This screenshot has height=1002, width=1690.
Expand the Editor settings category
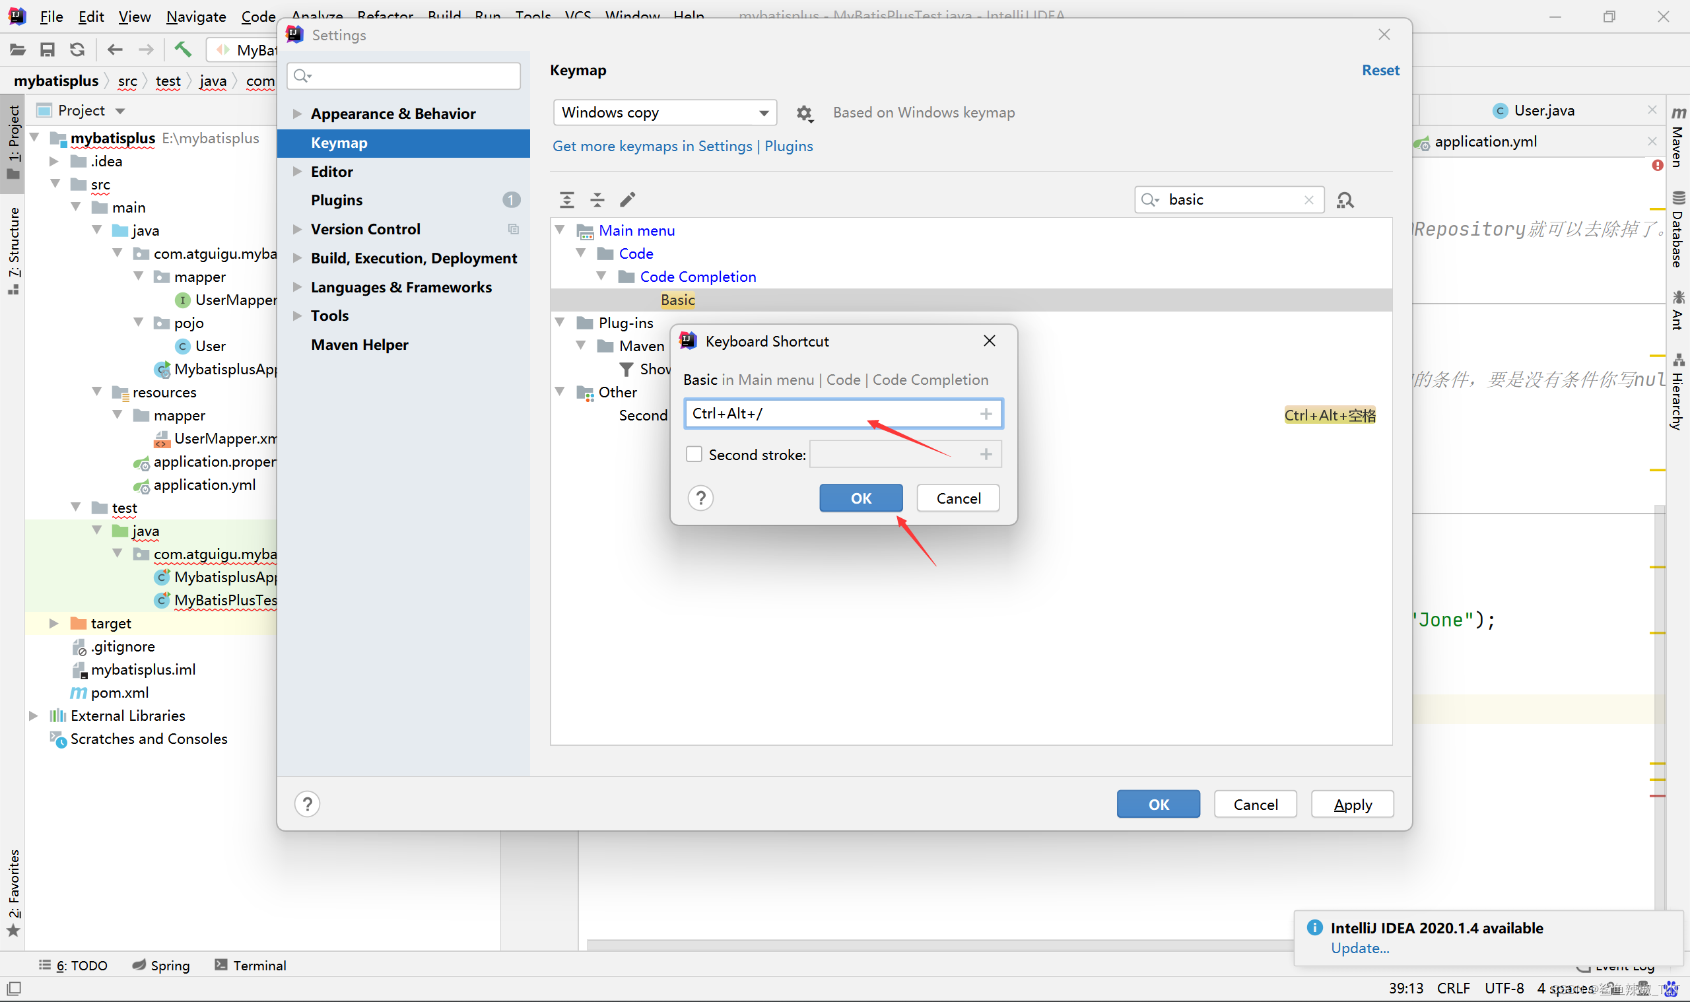296,172
